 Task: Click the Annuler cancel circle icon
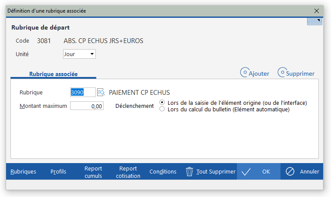coord(290,171)
